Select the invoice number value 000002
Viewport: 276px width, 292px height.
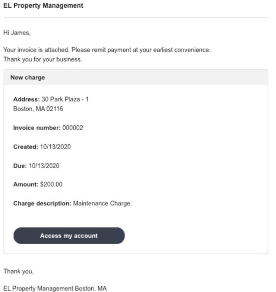(73, 128)
